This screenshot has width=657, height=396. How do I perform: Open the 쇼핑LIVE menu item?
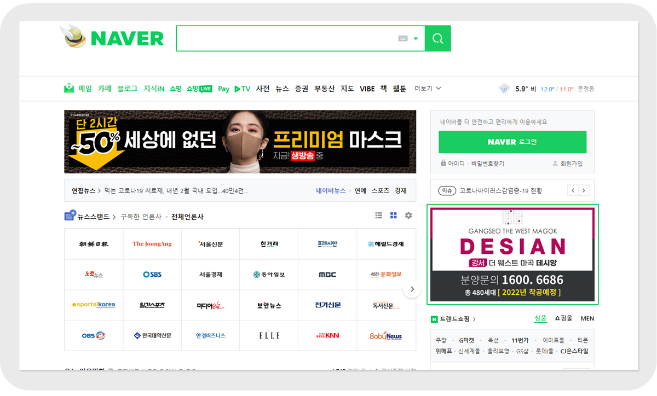click(199, 89)
